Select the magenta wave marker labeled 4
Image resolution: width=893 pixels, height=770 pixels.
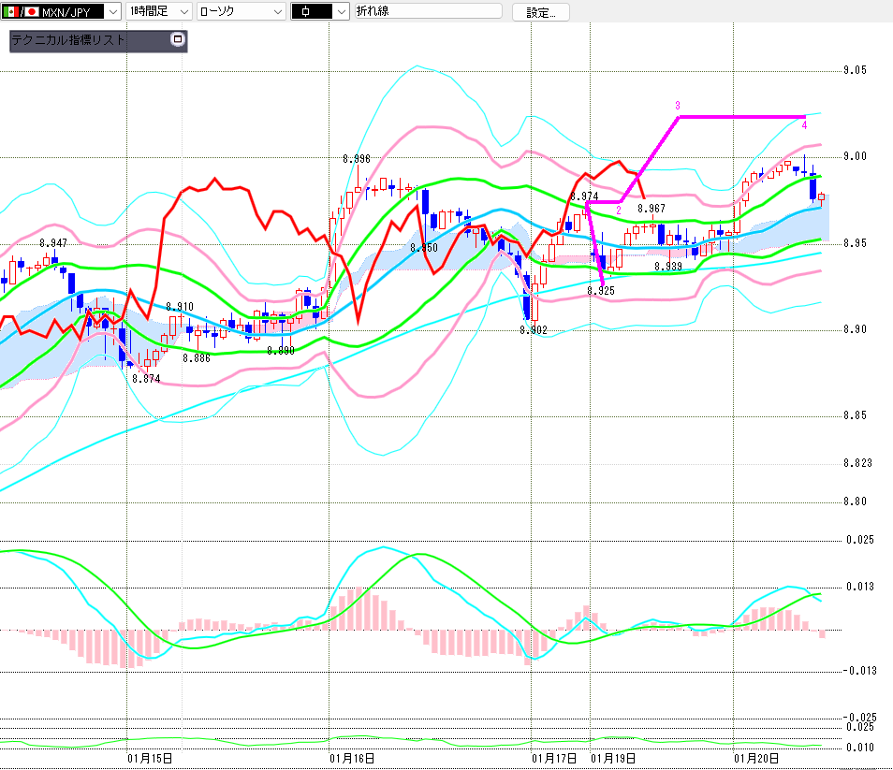(805, 125)
